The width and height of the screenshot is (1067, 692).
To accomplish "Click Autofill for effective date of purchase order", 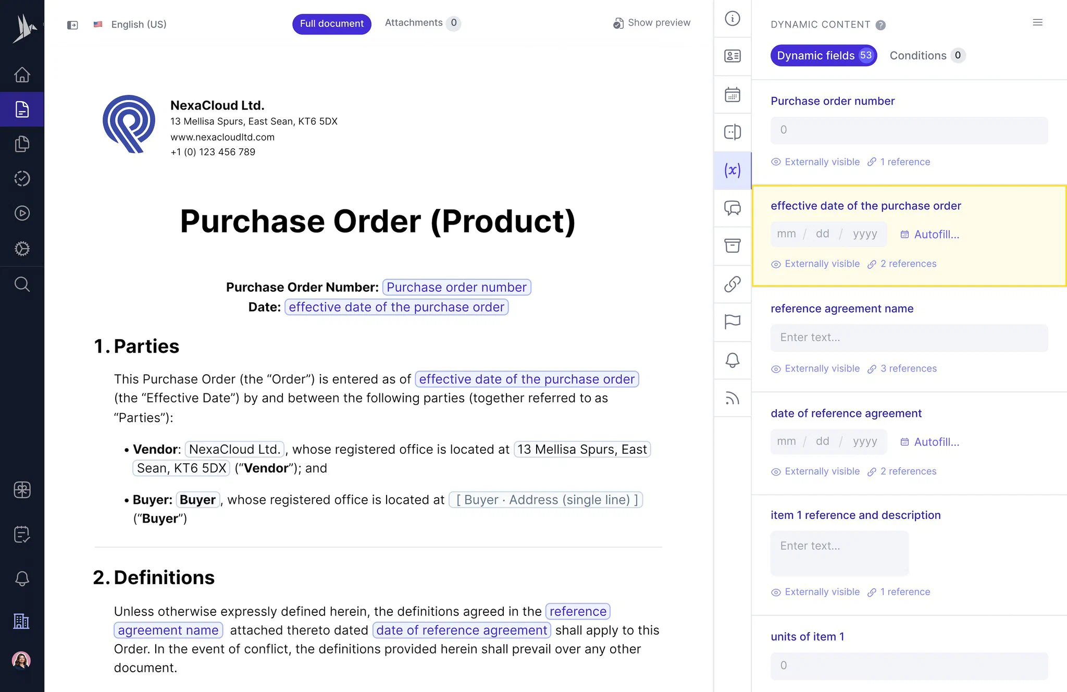I will 930,234.
